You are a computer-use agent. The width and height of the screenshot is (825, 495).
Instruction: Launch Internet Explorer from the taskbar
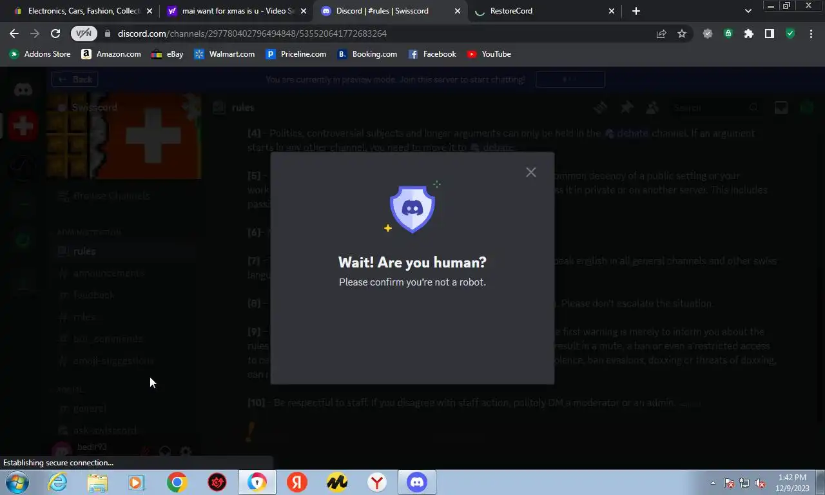pyautogui.click(x=58, y=482)
